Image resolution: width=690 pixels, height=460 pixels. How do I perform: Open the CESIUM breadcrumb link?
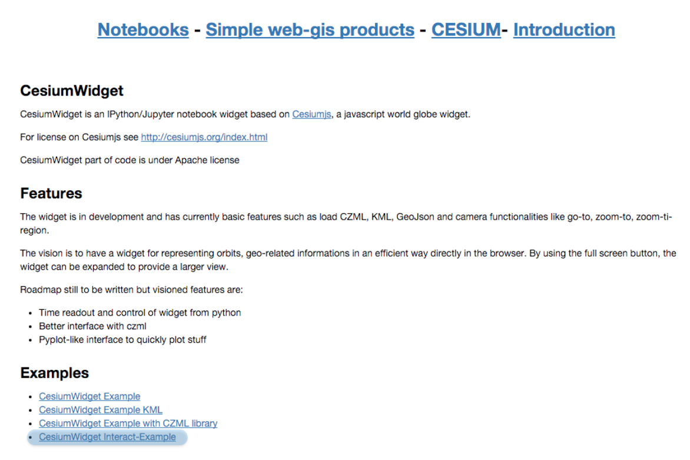tap(466, 30)
